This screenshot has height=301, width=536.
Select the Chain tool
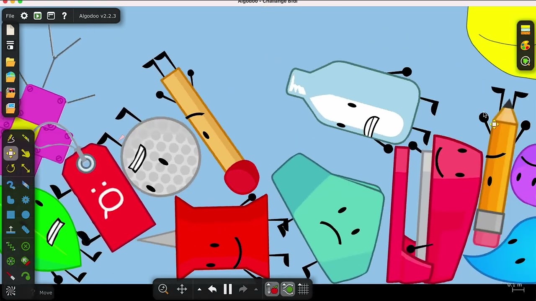tap(26, 230)
